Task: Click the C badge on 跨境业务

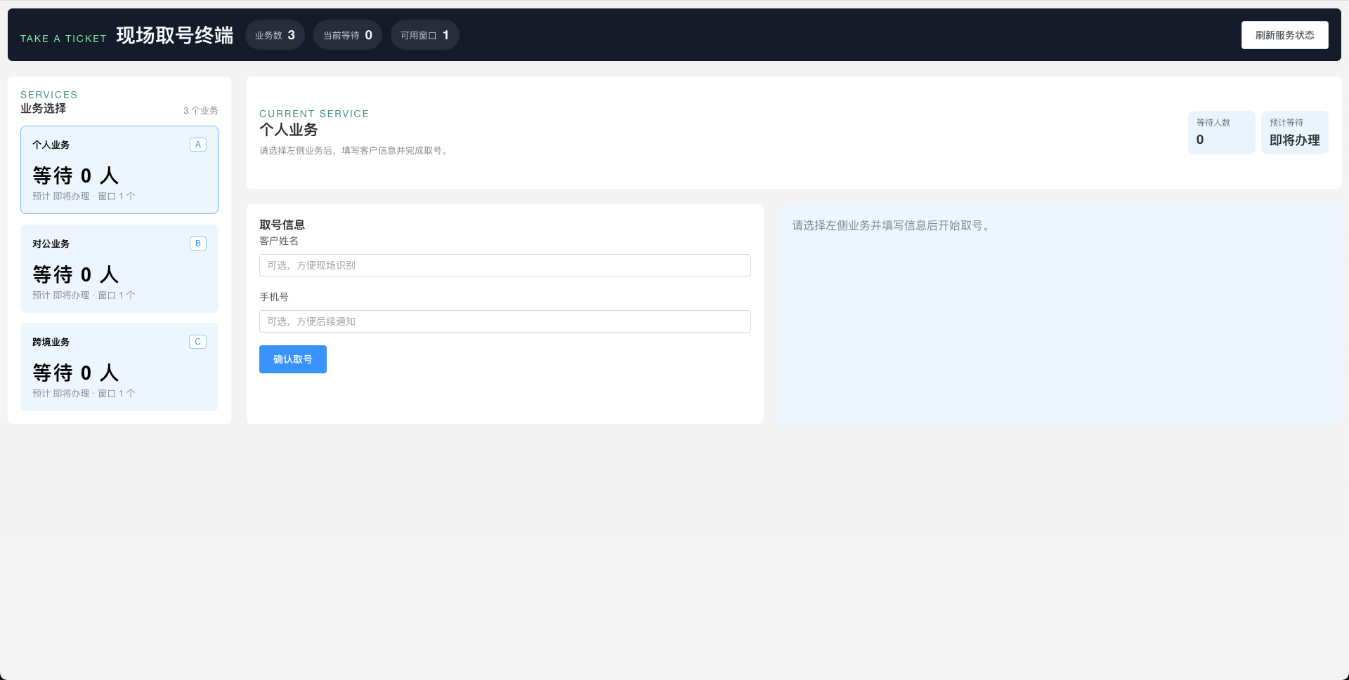Action: [x=198, y=342]
